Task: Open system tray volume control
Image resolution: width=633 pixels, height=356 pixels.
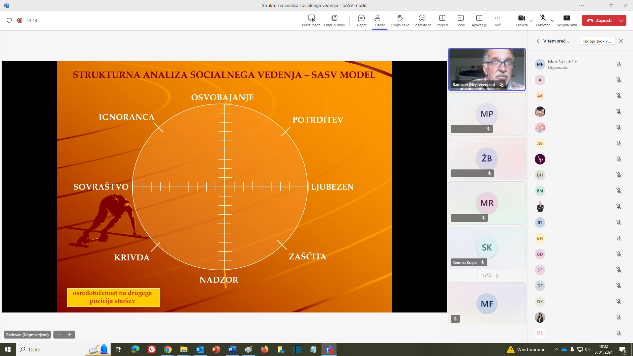Action: 588,349
